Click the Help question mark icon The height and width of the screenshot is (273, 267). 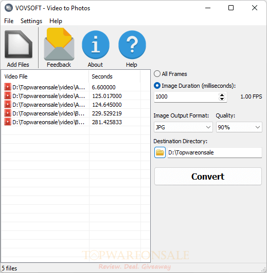[x=132, y=45]
